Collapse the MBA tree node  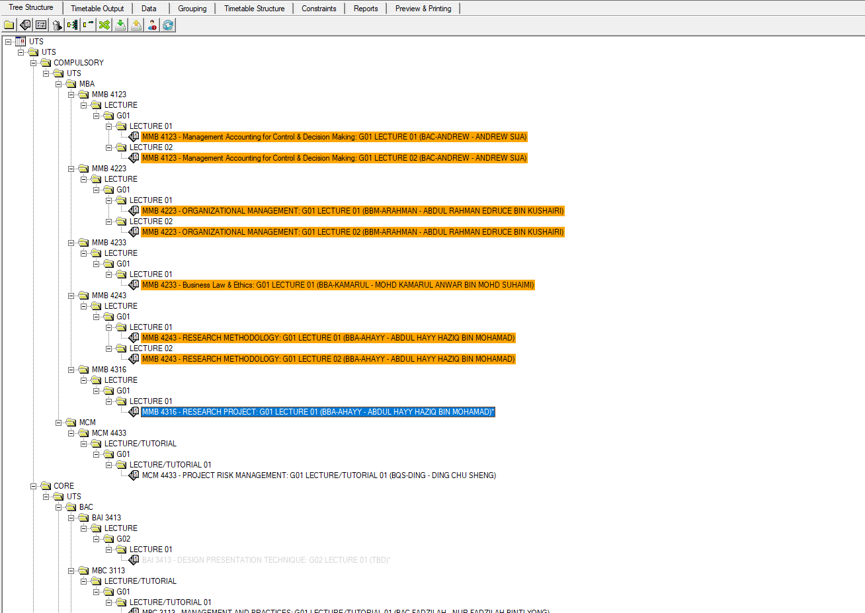[x=58, y=84]
